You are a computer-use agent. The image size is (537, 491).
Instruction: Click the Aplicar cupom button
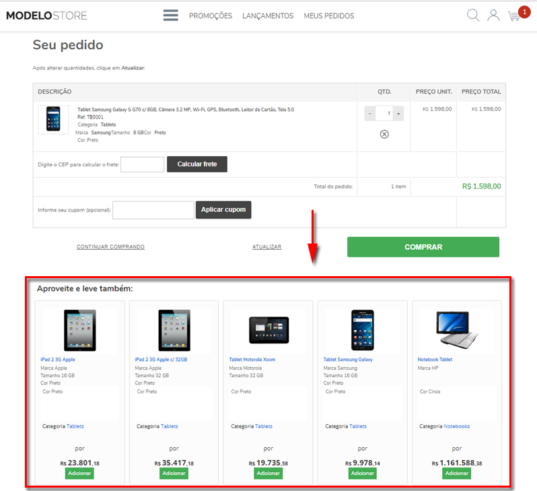223,209
